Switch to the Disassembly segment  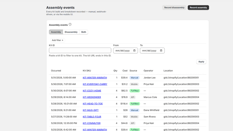point(71,32)
